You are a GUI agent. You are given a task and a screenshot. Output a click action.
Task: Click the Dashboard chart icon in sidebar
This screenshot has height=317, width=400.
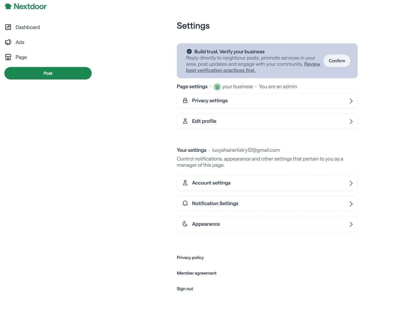tap(8, 27)
